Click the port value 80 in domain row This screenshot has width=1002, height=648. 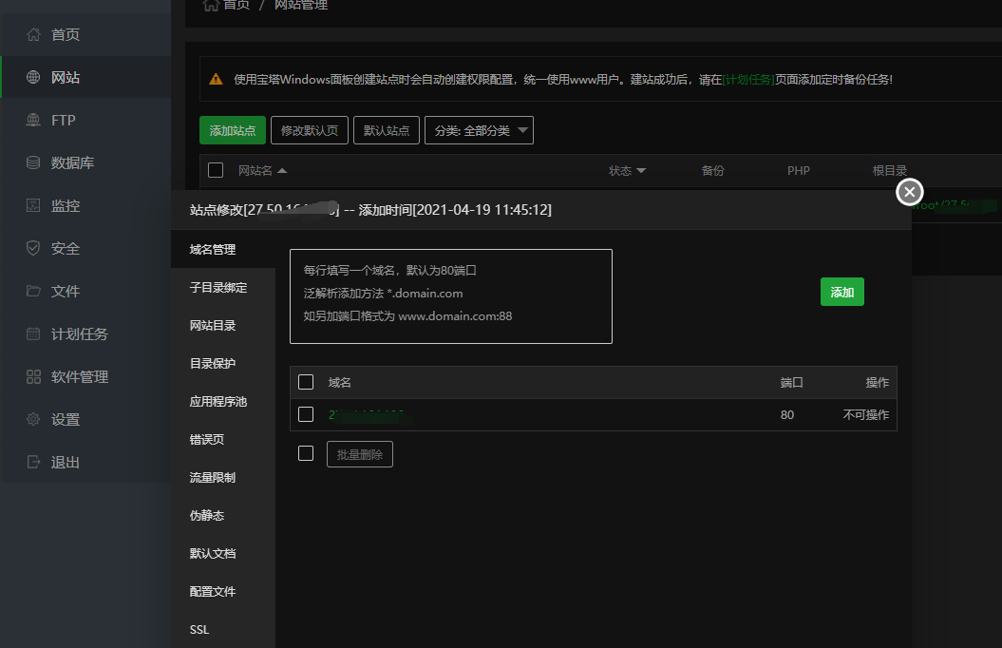786,415
